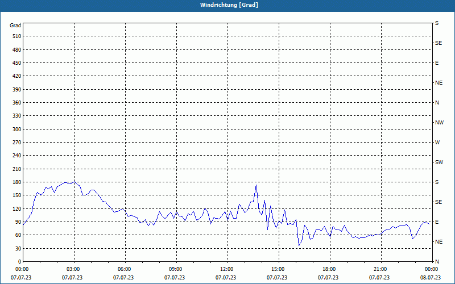Select the 03:00 time axis label
455x284 pixels.
coord(72,269)
